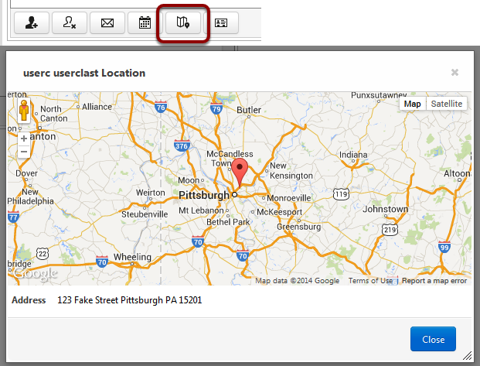Screen dimensions: 480x366
Task: Open the email envelope icon button
Action: [x=107, y=22]
